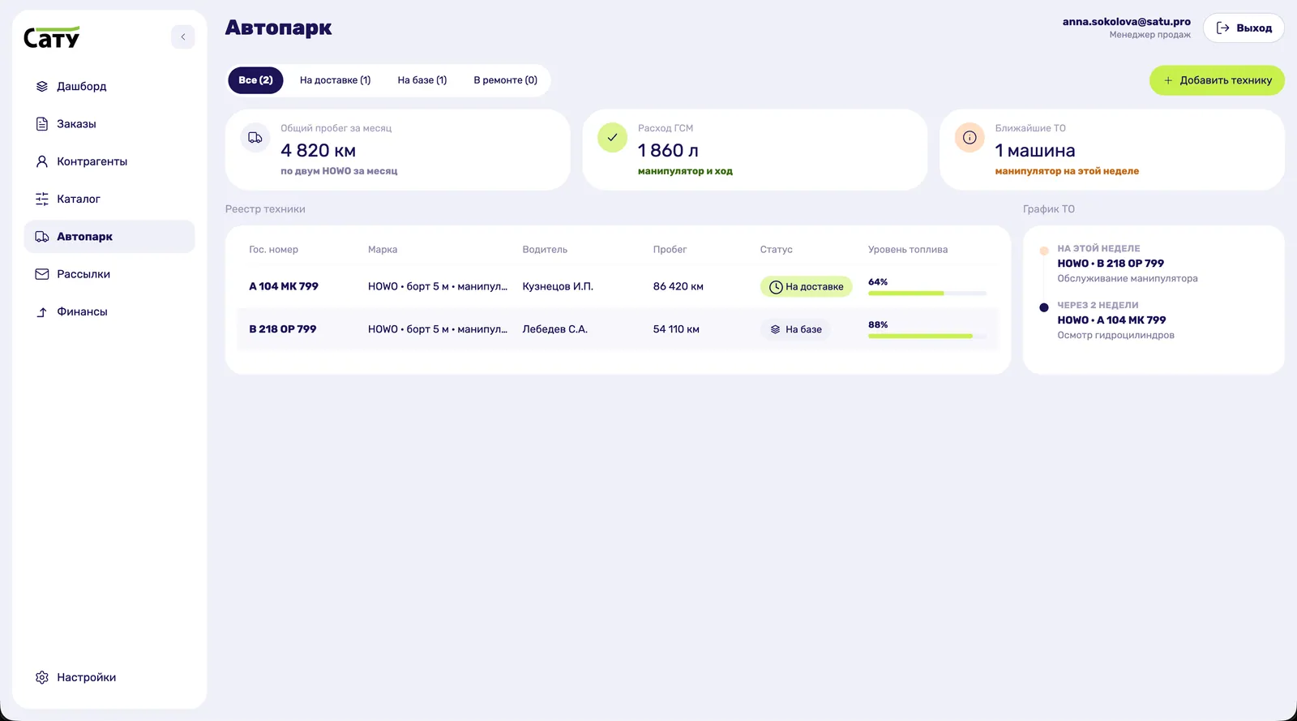Click plate number В 218 ОР 799 in table
Viewport: 1297px width, 721px height.
[x=283, y=329]
